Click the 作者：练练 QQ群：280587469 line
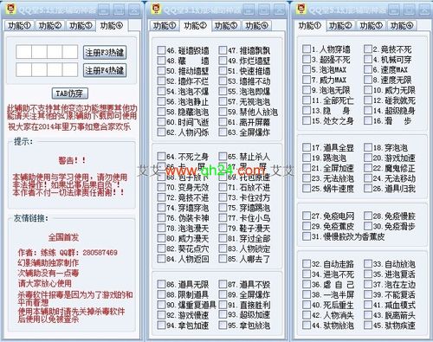 coord(68,253)
